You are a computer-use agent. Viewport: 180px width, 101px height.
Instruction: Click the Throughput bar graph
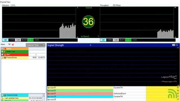point(137,22)
